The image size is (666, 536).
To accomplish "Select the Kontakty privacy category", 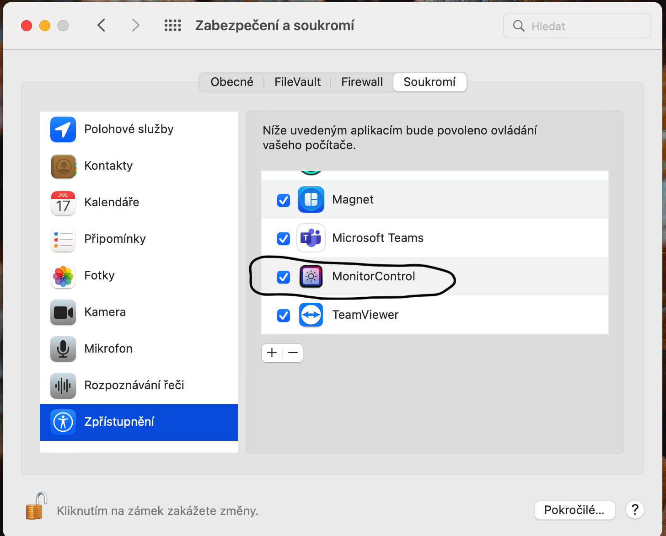I will (x=108, y=166).
